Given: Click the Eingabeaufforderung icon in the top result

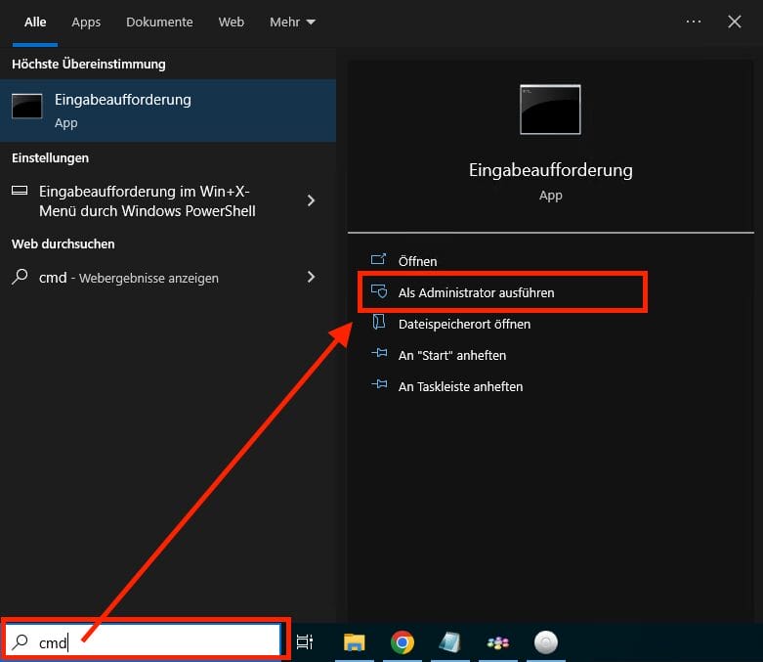Looking at the screenshot, I should (26, 109).
